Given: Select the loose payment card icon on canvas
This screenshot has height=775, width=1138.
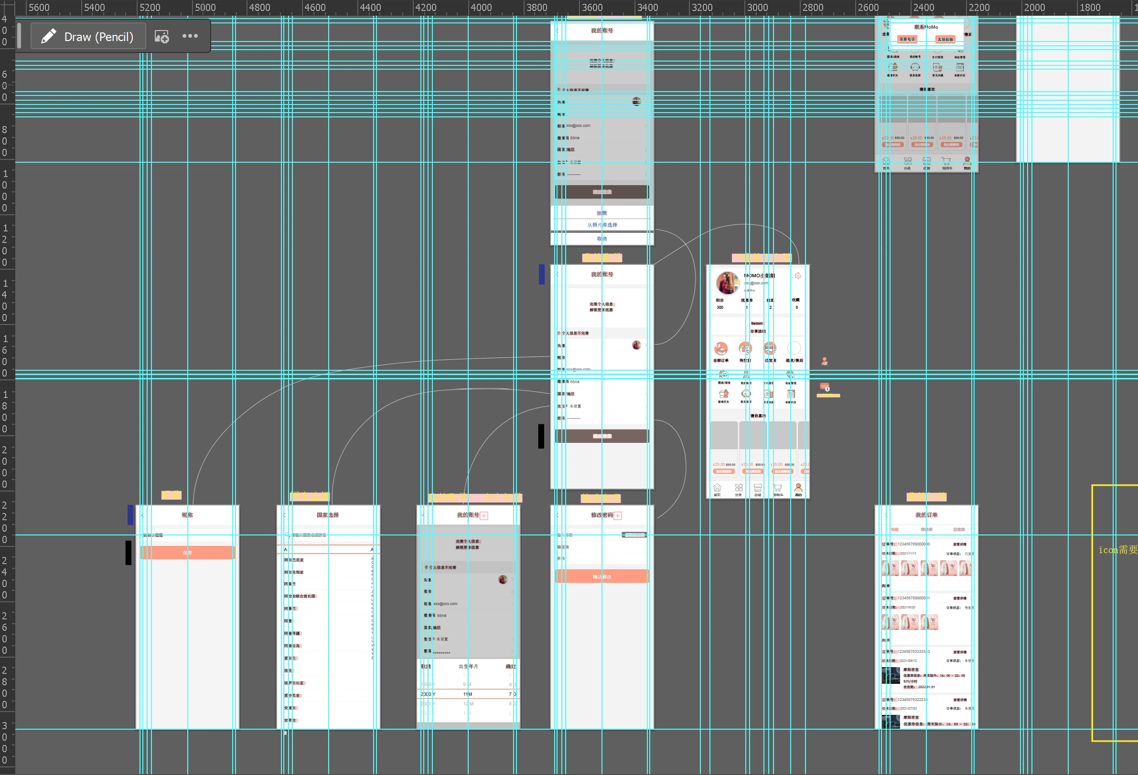Looking at the screenshot, I should 825,387.
